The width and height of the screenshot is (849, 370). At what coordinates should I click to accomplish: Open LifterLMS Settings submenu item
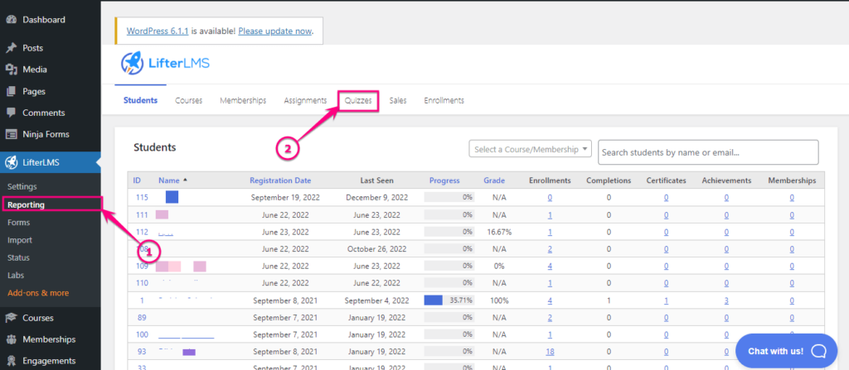point(22,186)
